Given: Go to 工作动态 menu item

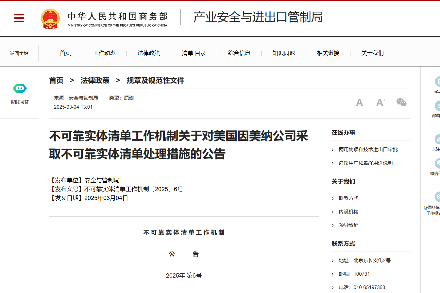Looking at the screenshot, I should point(104,53).
